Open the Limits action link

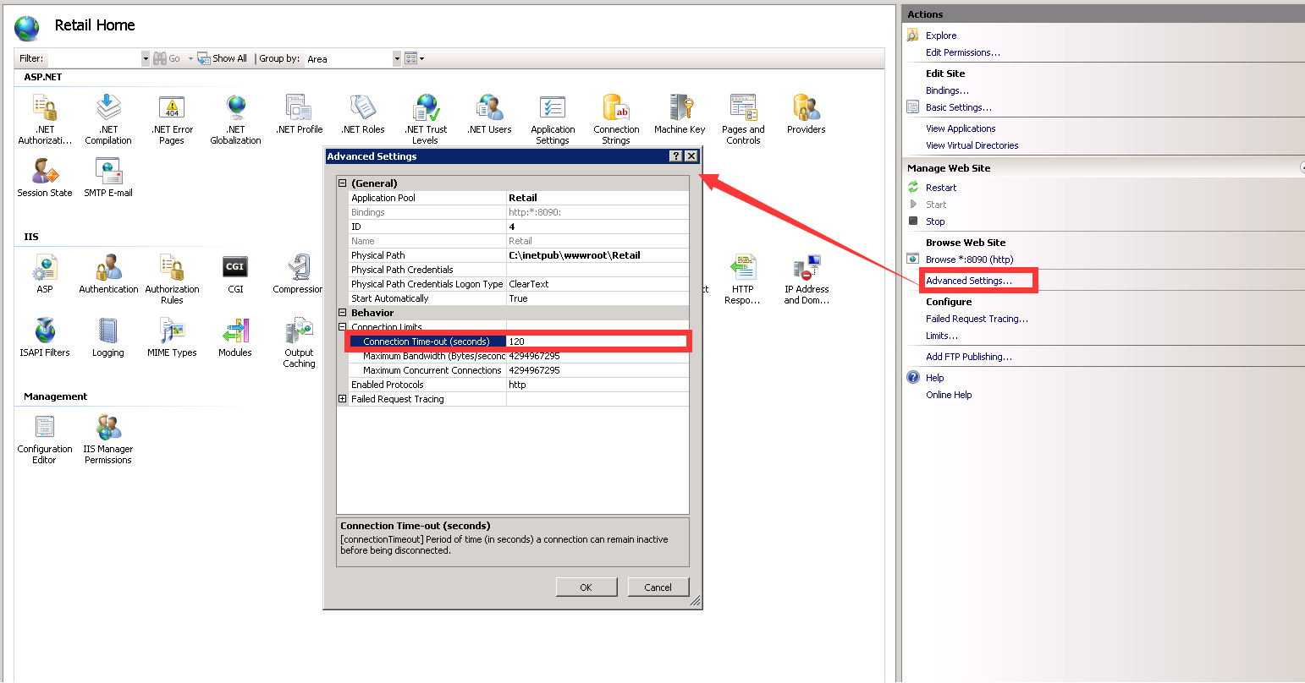941,336
